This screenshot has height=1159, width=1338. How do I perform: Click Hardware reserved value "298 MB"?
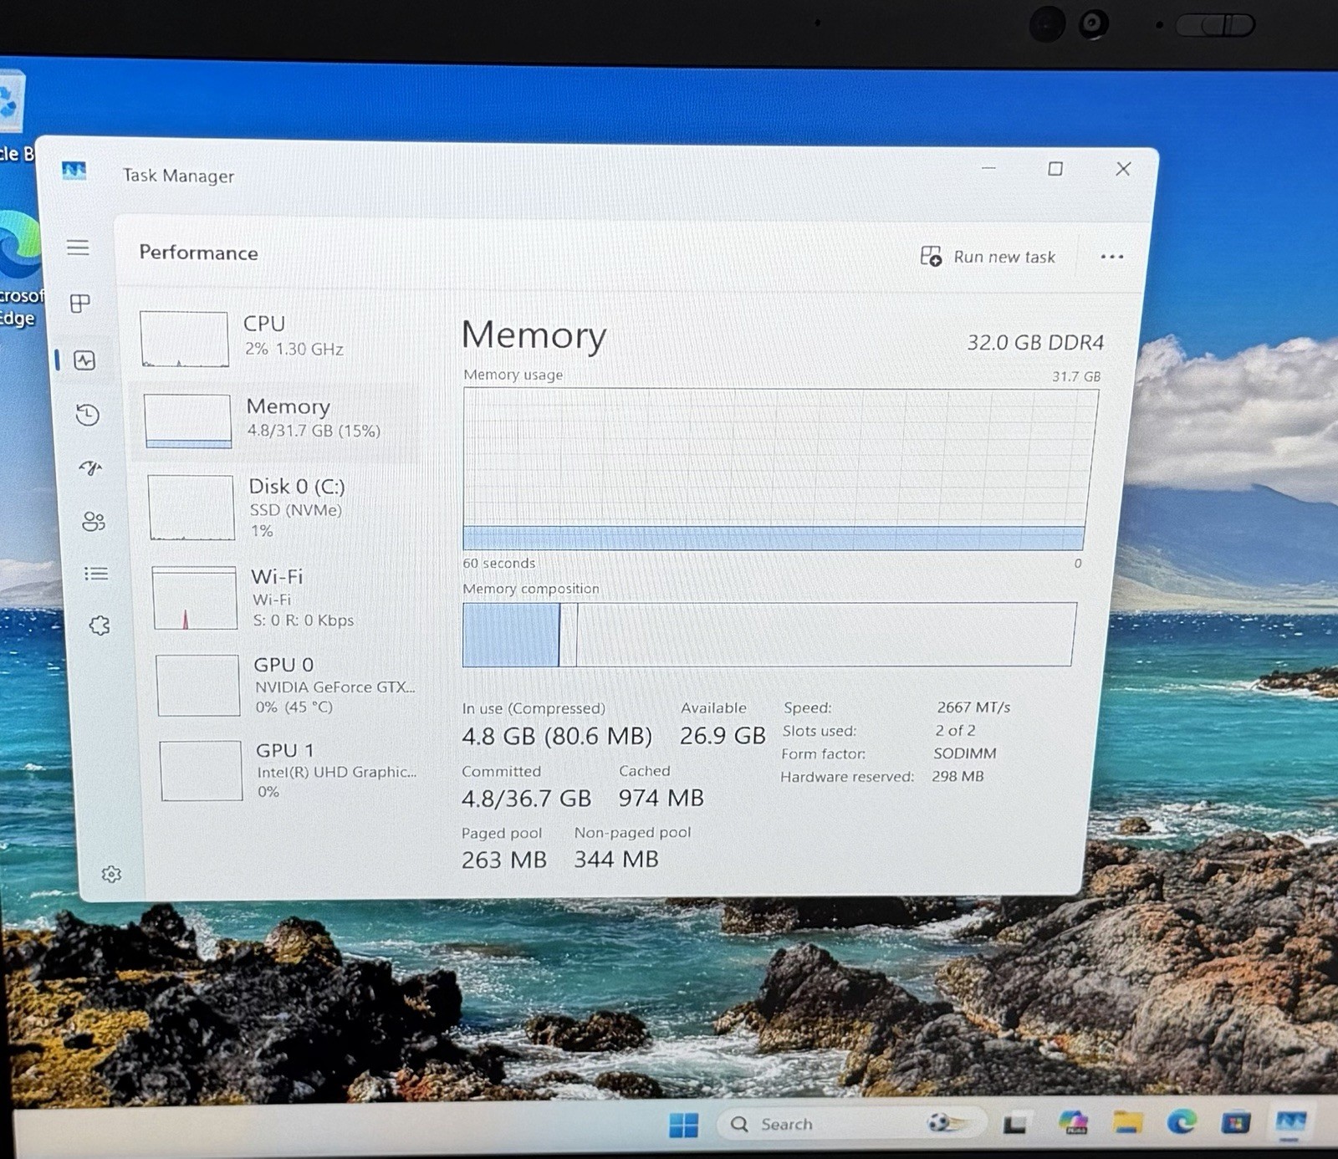(x=958, y=776)
